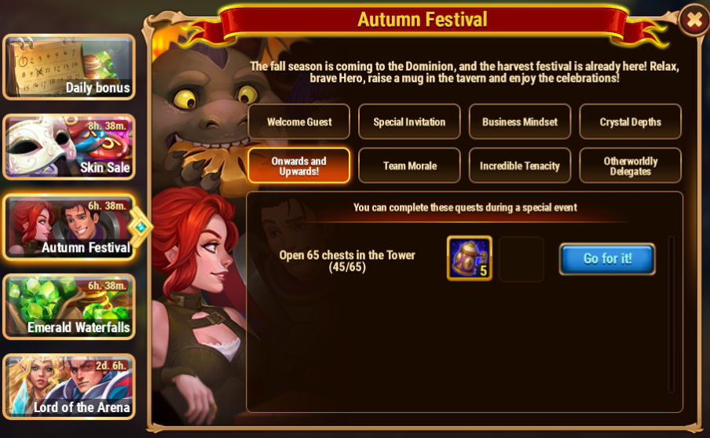Open Emerald Waterfalls event
This screenshot has width=710, height=438.
coord(69,306)
